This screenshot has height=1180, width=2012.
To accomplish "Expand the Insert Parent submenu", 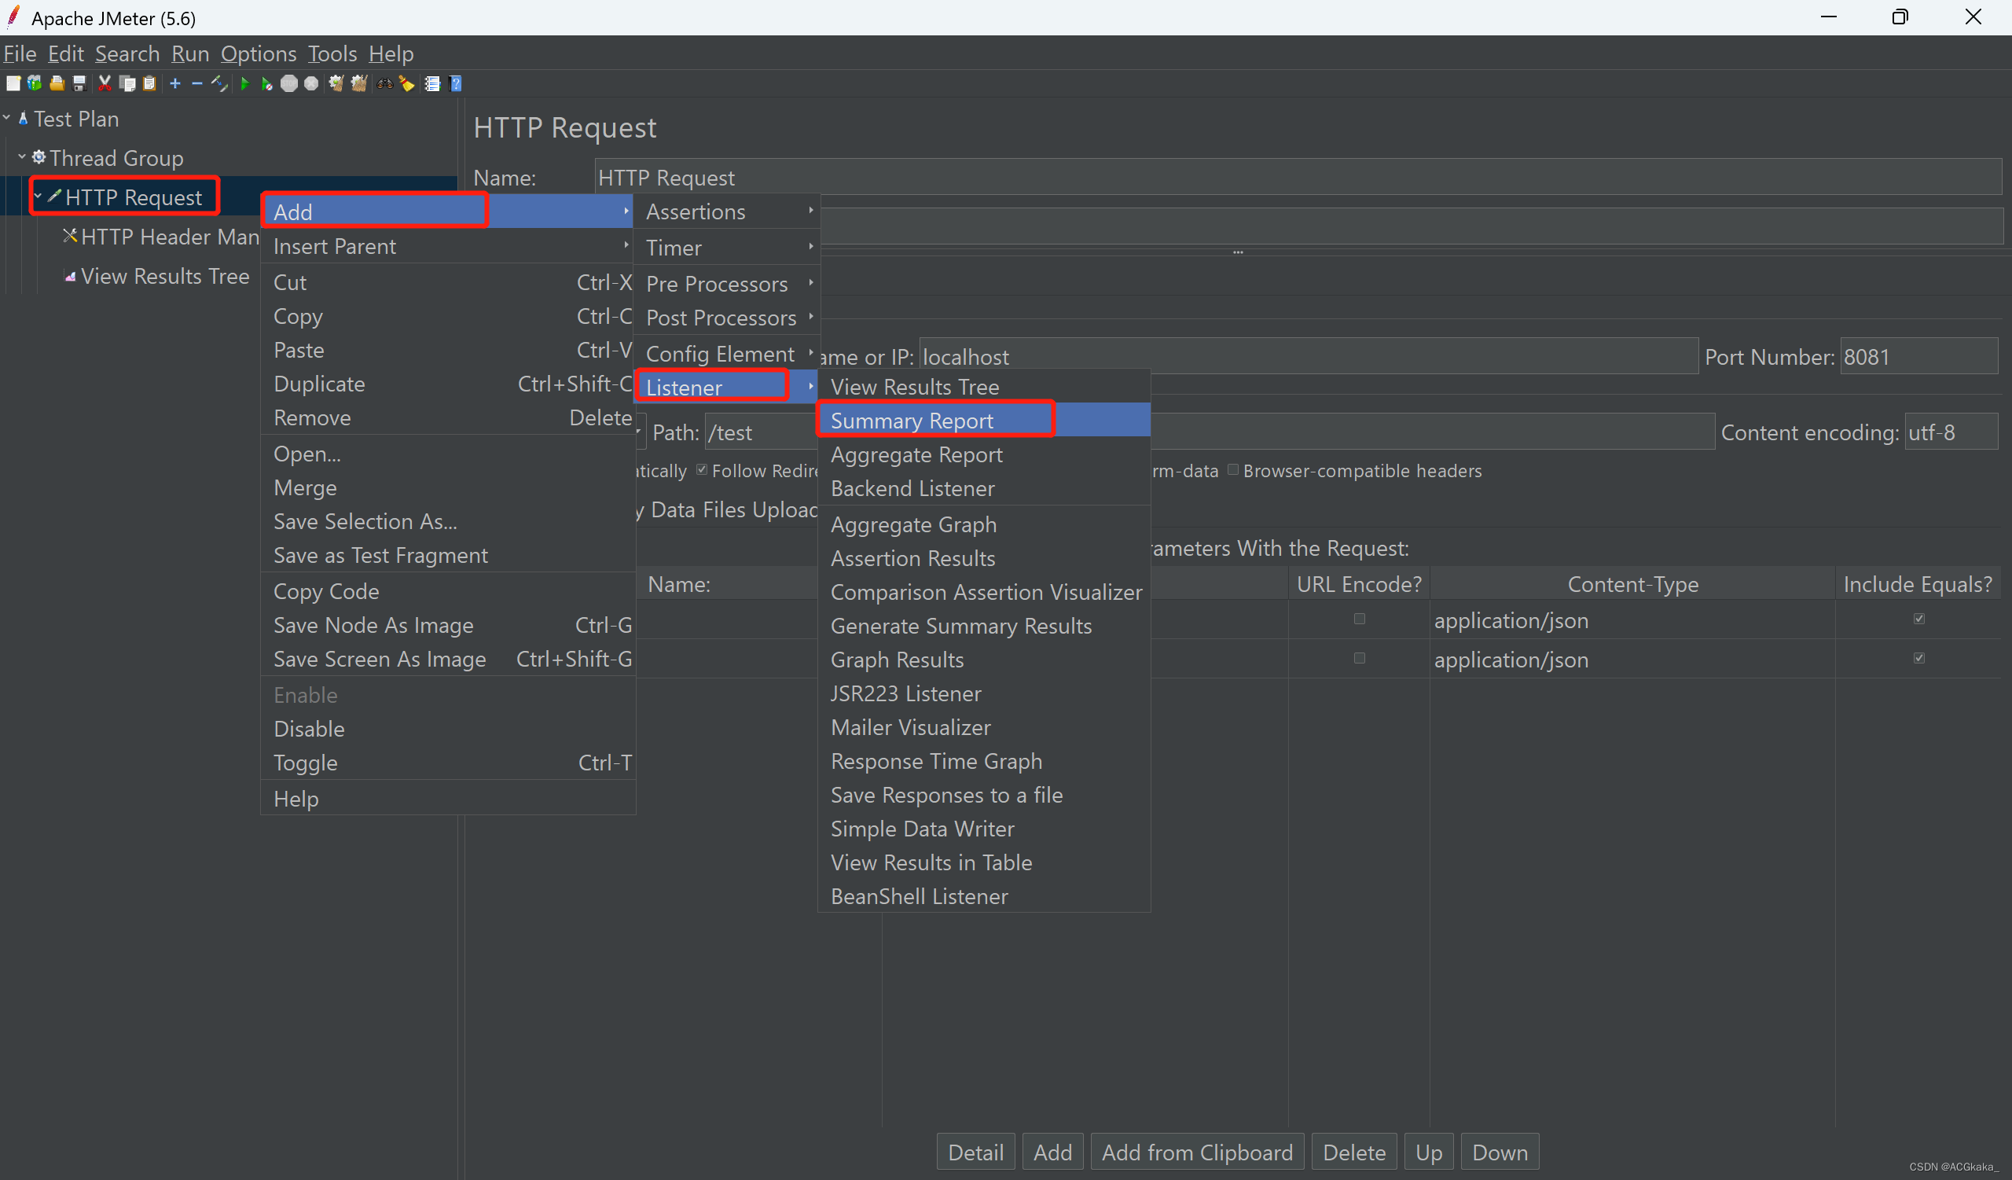I will 448,246.
